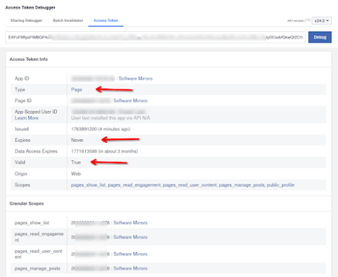Click the 'Expires' row label
The height and width of the screenshot is (277, 338).
point(22,140)
